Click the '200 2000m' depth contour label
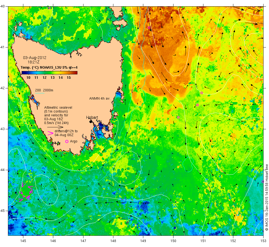The height and width of the screenshot is (247, 269). (x=44, y=90)
